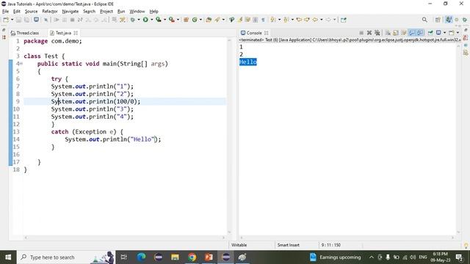Click the Save disk icon in toolbar

click(18, 20)
